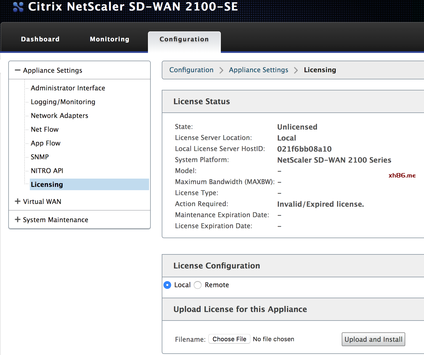
Task: Click the Maintenance Expiration Date label
Action: pos(222,215)
